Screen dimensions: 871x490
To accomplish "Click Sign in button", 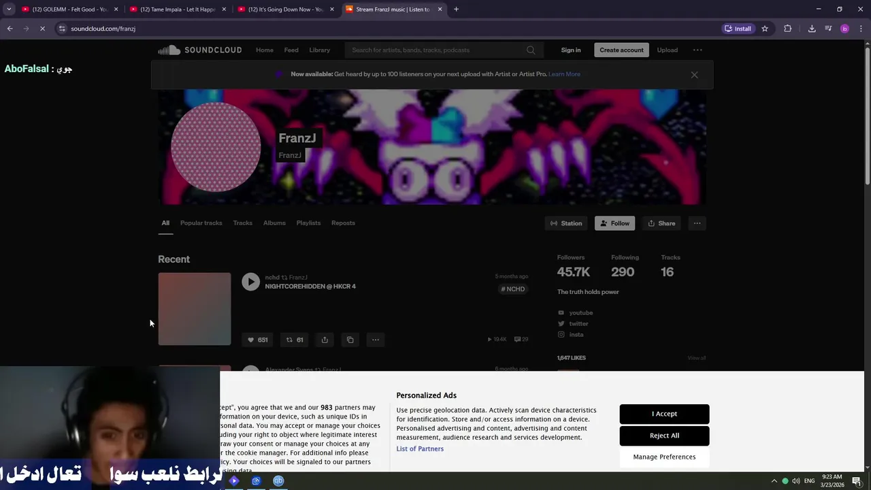I will 571,50.
